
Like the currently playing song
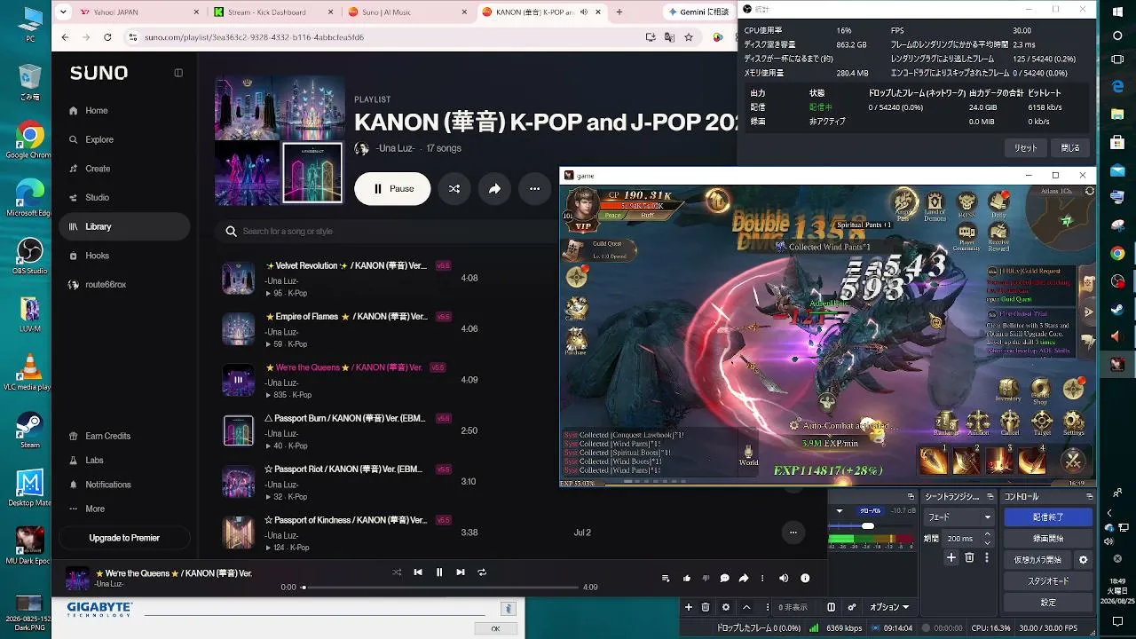(x=687, y=578)
